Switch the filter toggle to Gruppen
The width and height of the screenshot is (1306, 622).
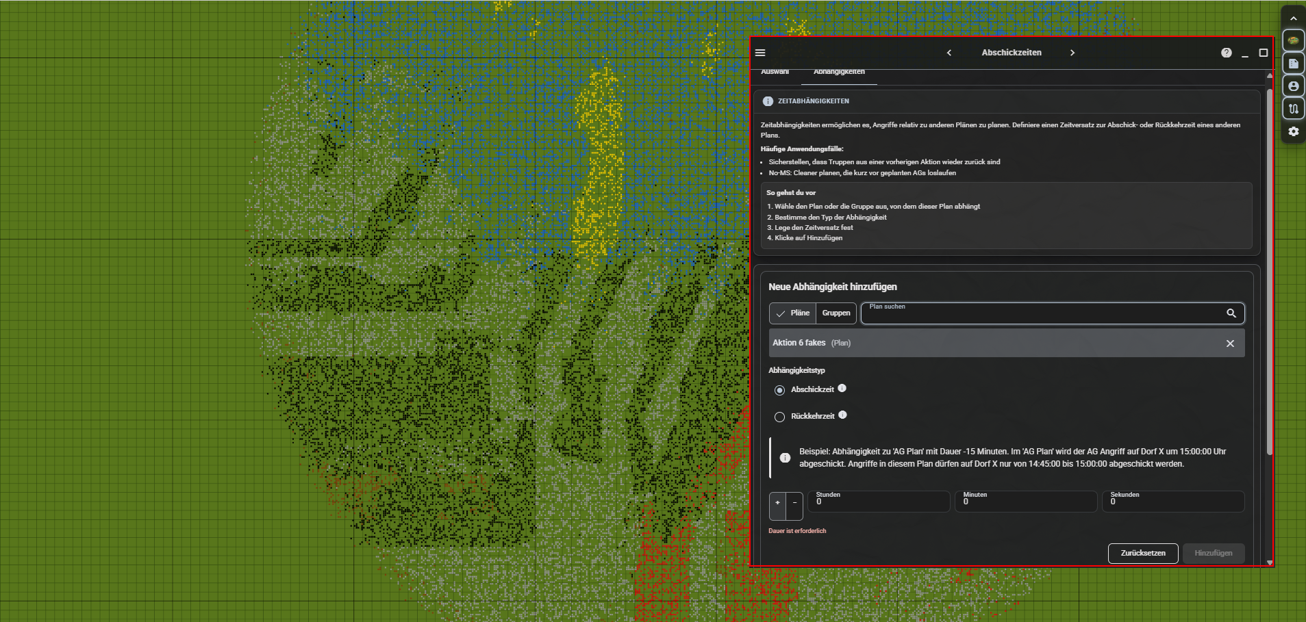(x=836, y=313)
